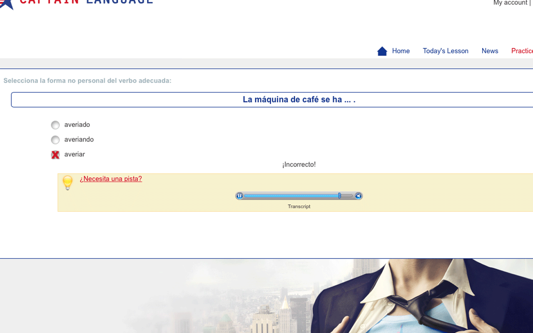Select the 'averiado' radio option
Image resolution: width=533 pixels, height=333 pixels.
tap(55, 125)
